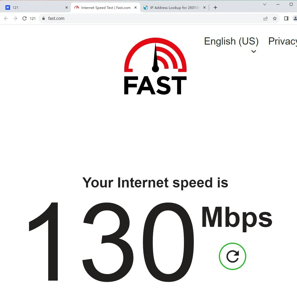The width and height of the screenshot is (297, 295).
Task: Open the tab search dropdown chevron
Action: pyautogui.click(x=265, y=4)
